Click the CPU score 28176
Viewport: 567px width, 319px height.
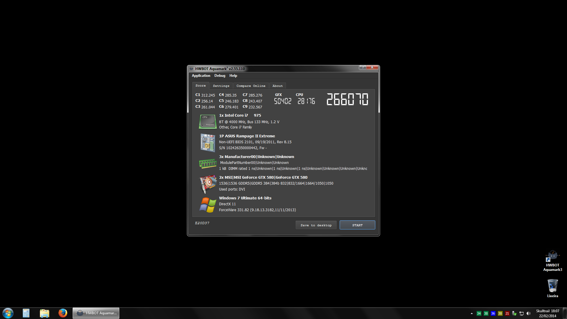(x=306, y=101)
